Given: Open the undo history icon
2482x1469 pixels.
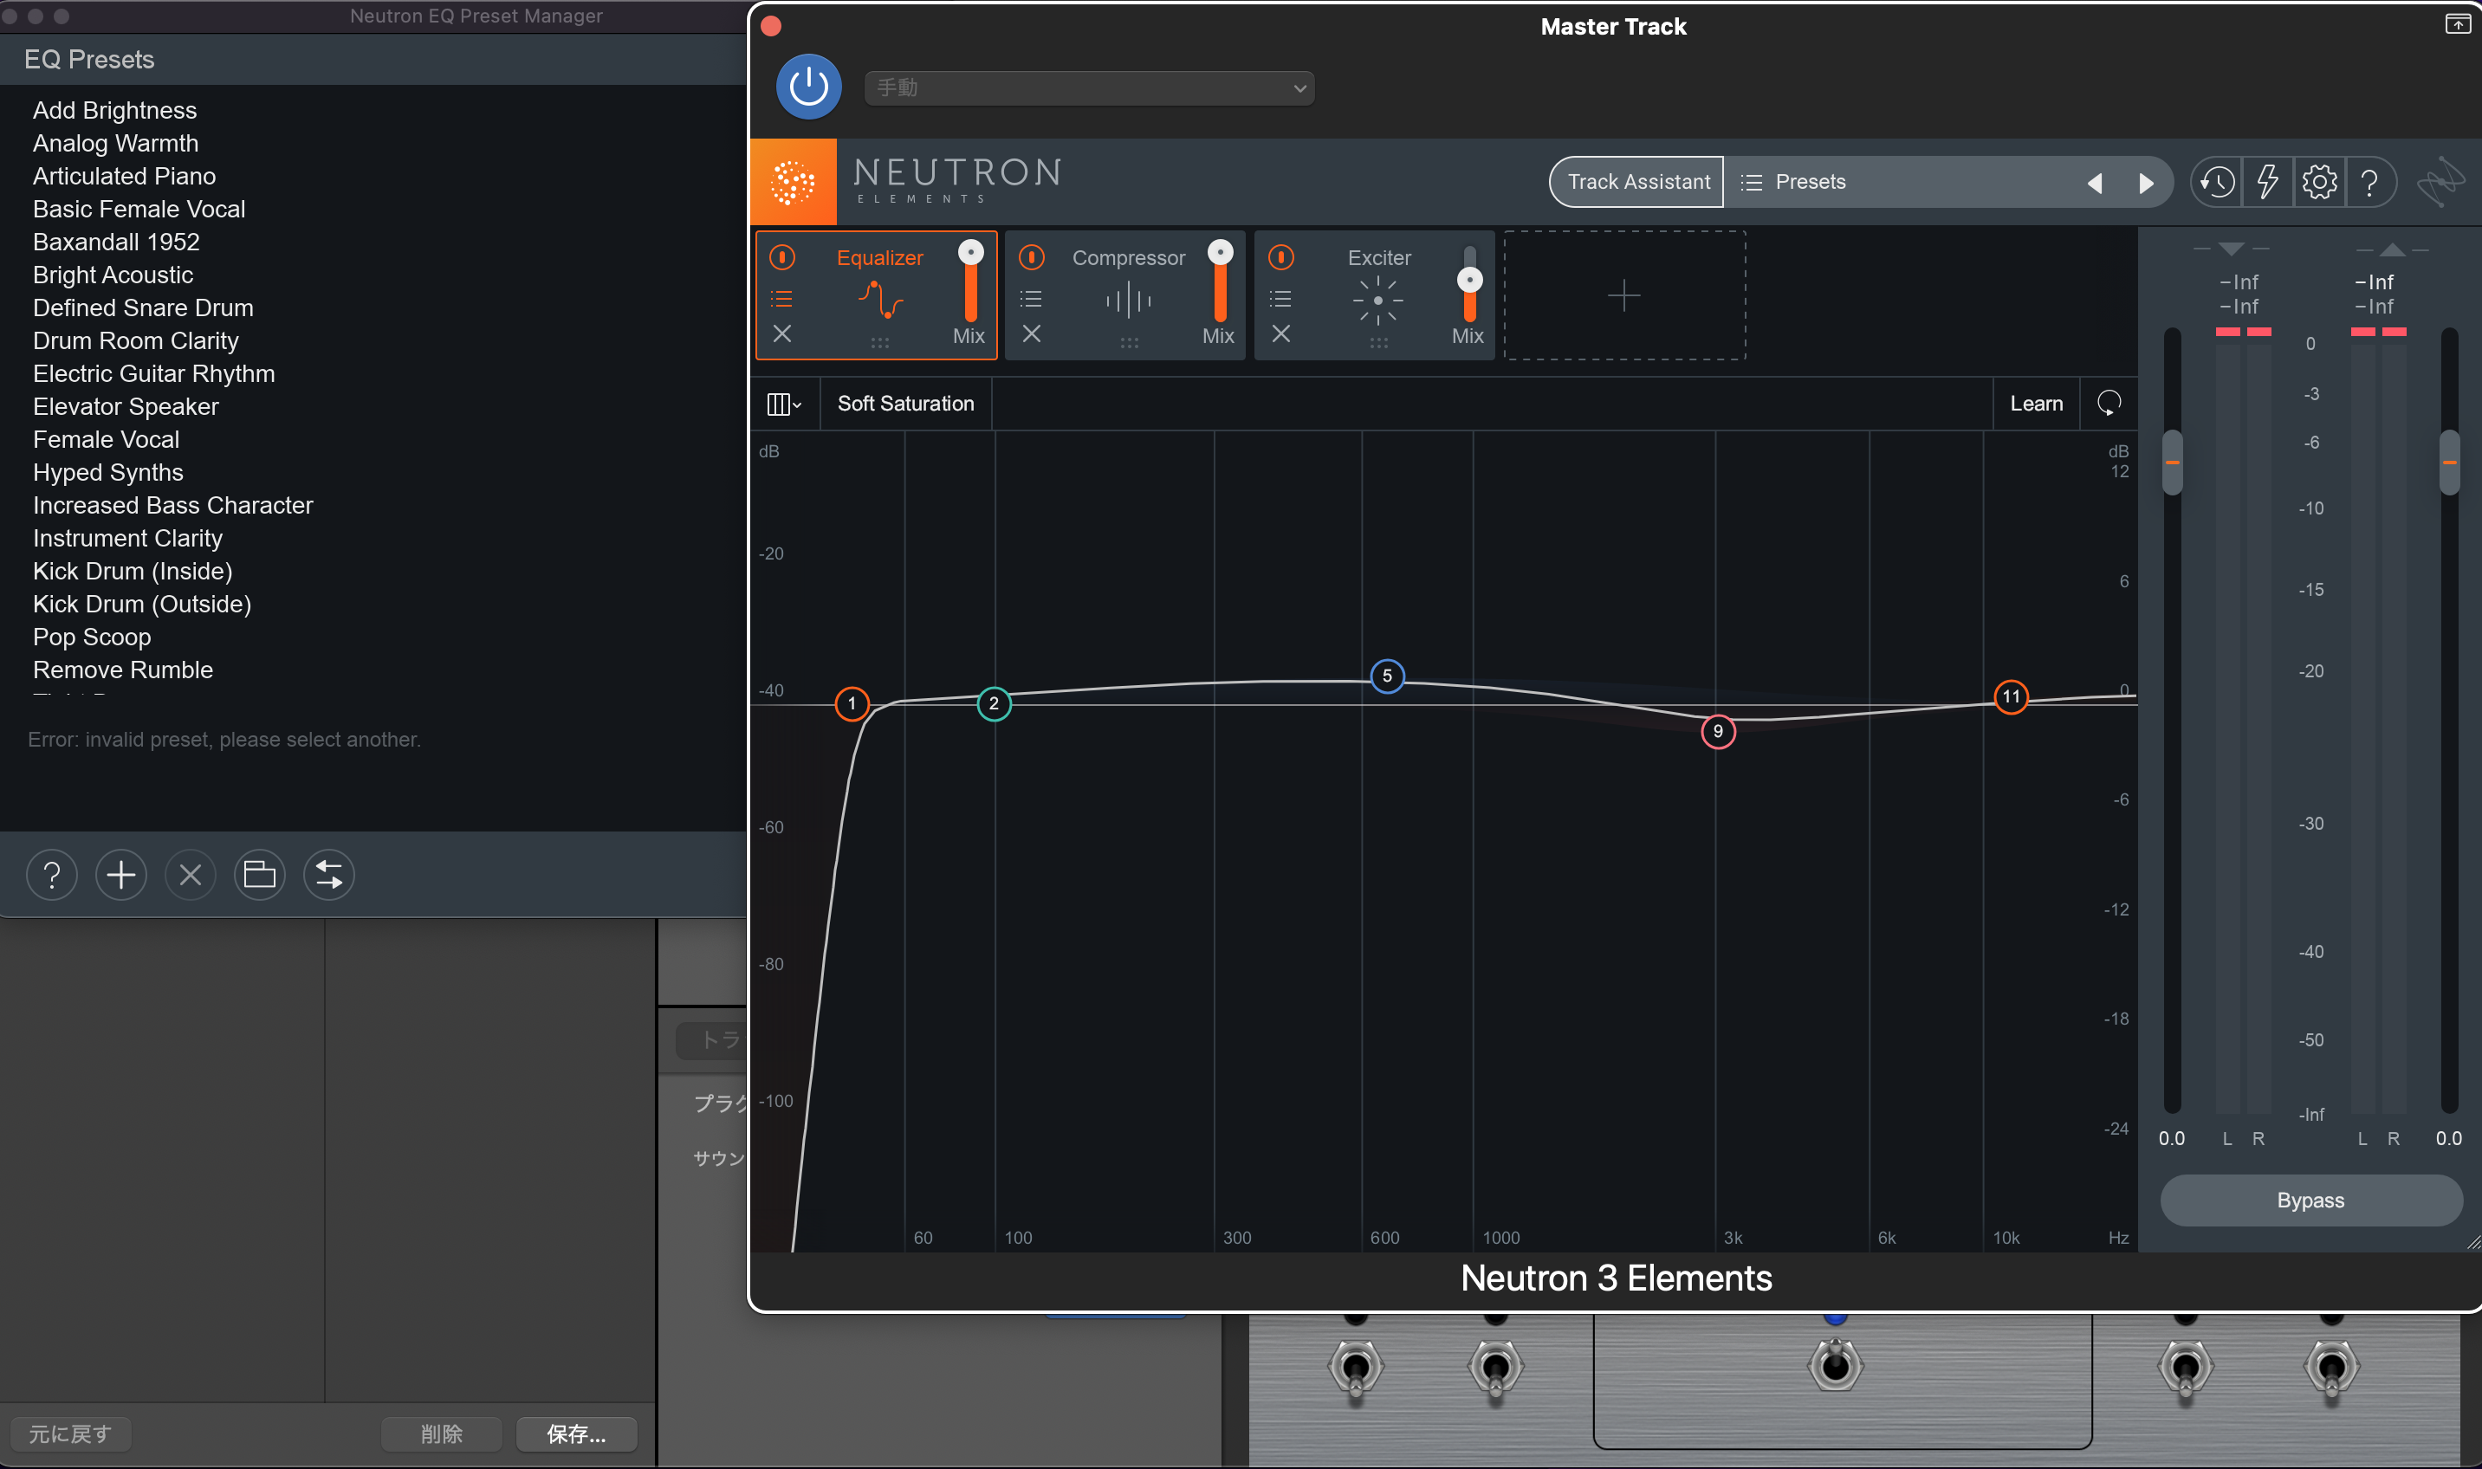Looking at the screenshot, I should (2217, 182).
